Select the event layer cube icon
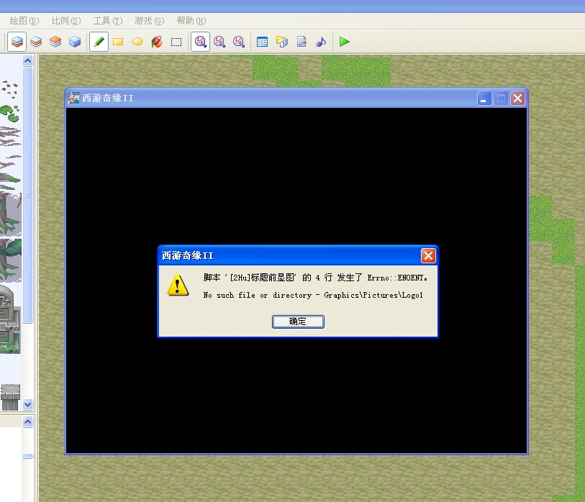Screen dimensions: 585x502 (75, 42)
